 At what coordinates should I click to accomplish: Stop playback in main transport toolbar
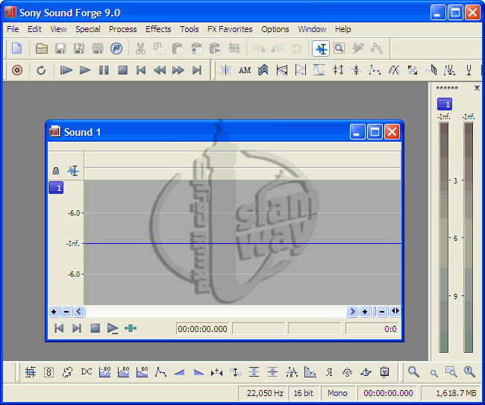(x=123, y=70)
